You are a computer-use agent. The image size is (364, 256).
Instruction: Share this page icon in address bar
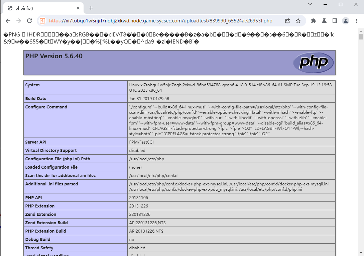pyautogui.click(x=287, y=21)
